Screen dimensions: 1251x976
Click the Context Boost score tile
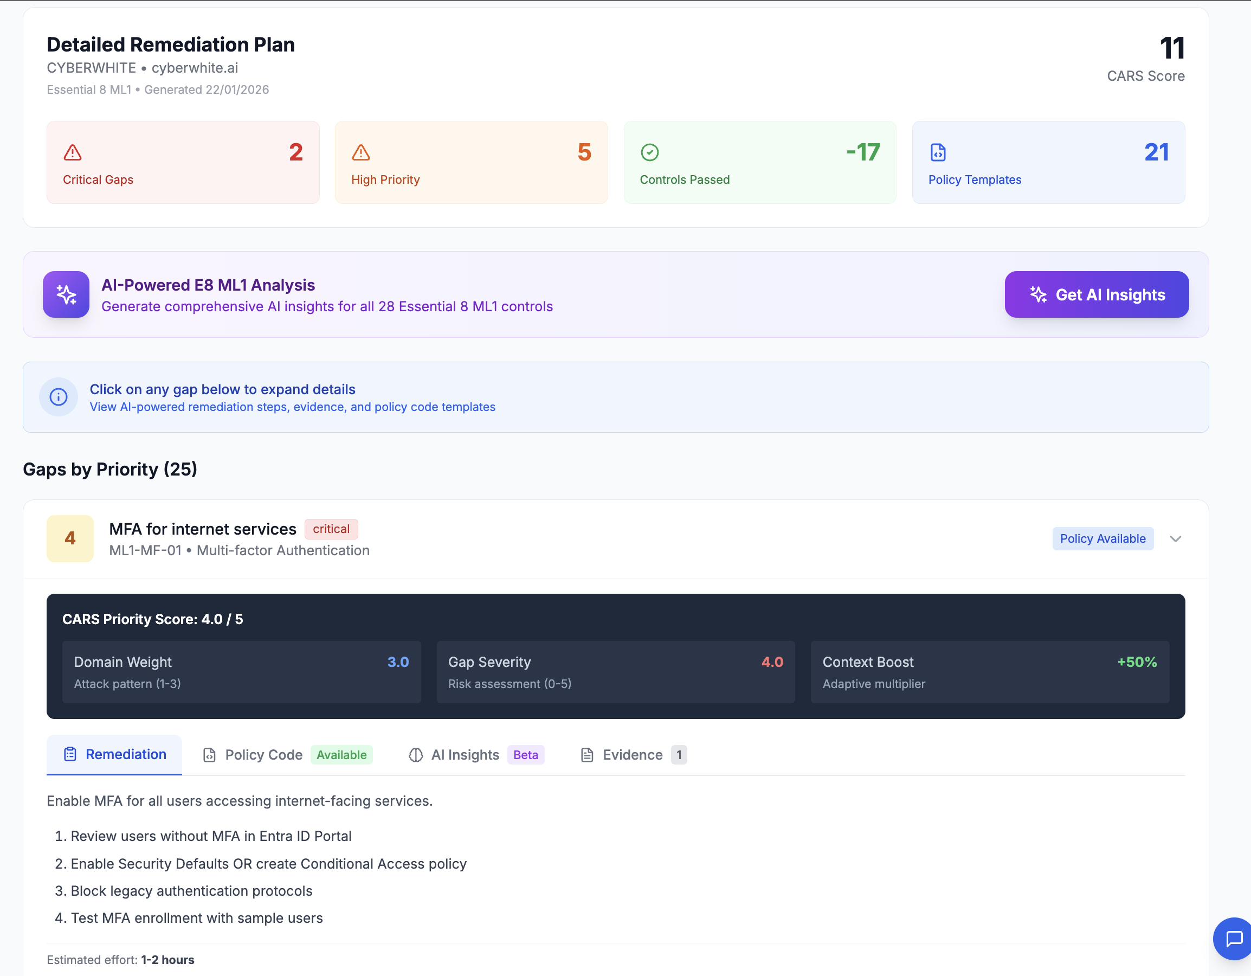[990, 672]
